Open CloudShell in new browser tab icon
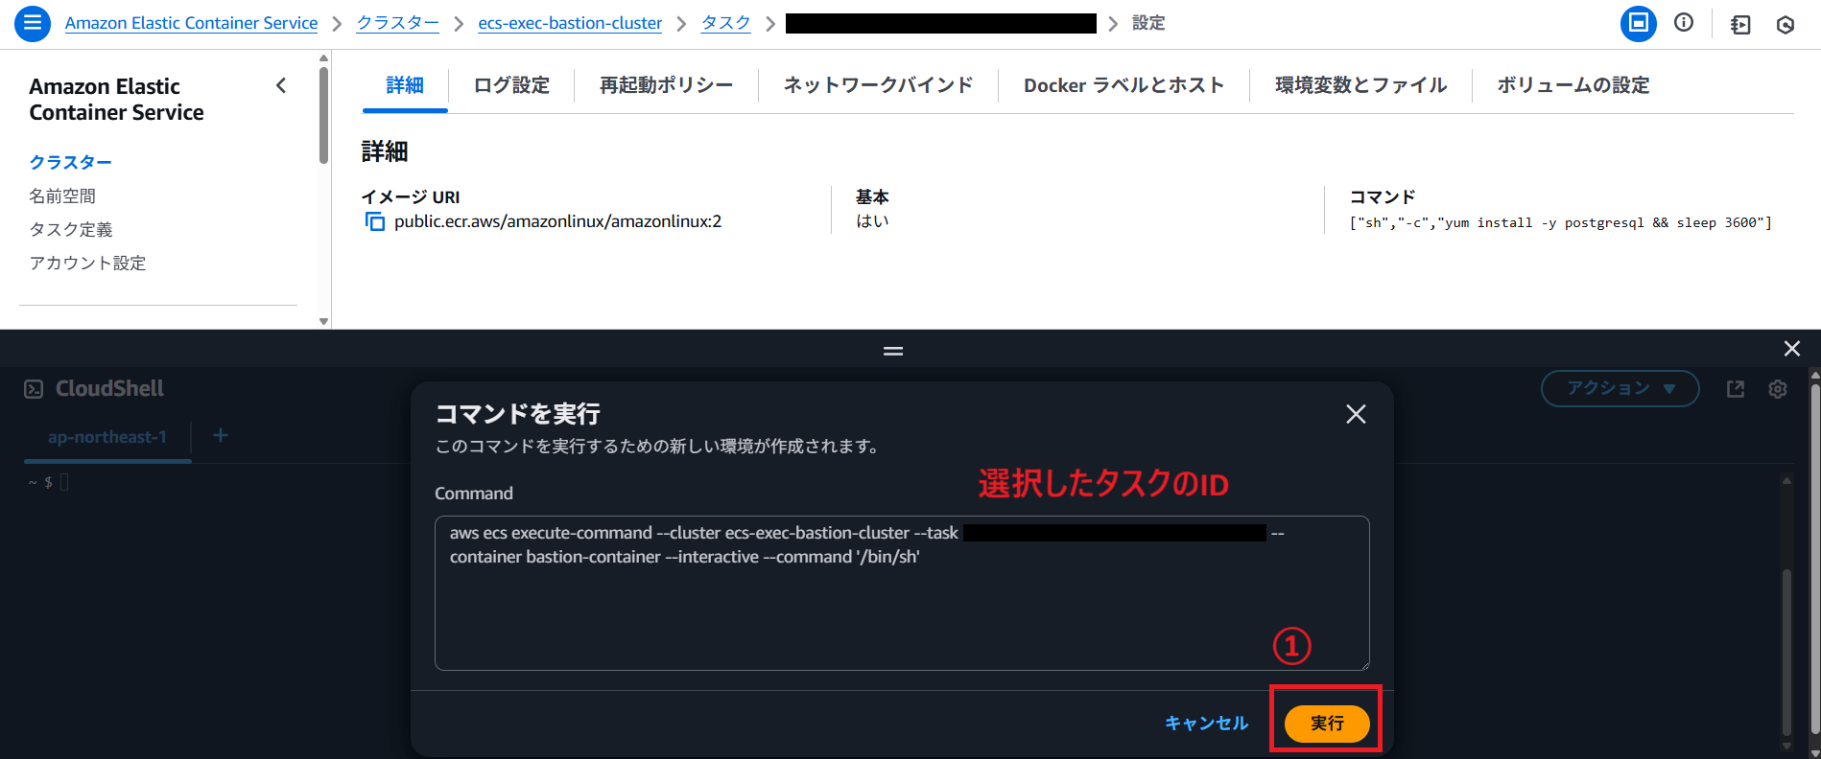The height and width of the screenshot is (759, 1821). click(1736, 389)
